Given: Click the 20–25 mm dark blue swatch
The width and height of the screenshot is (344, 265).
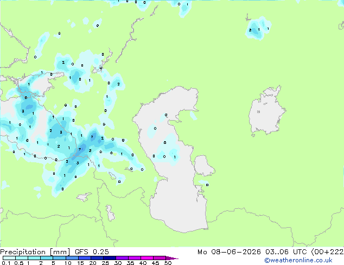Looking at the screenshot, I should 97,258.
